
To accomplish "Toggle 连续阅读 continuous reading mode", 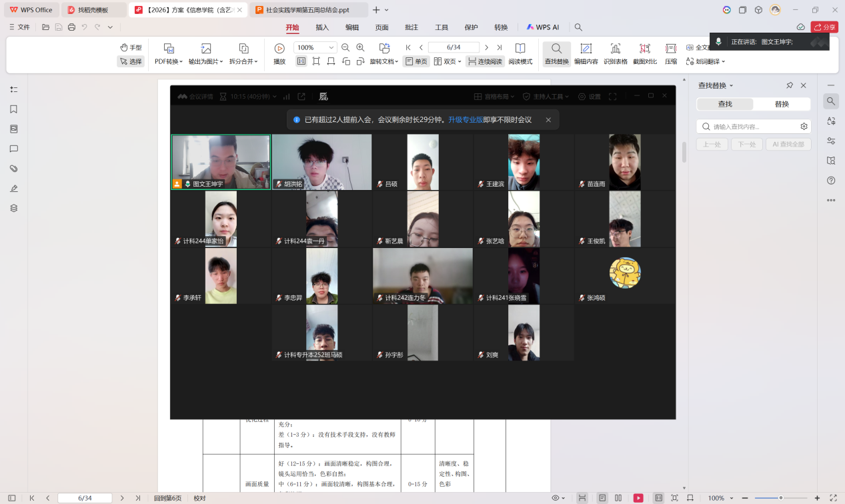I will (x=483, y=61).
